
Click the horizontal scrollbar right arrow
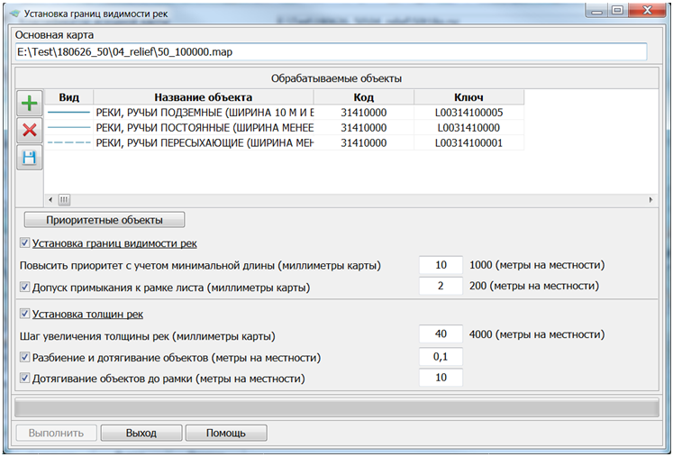tap(650, 199)
